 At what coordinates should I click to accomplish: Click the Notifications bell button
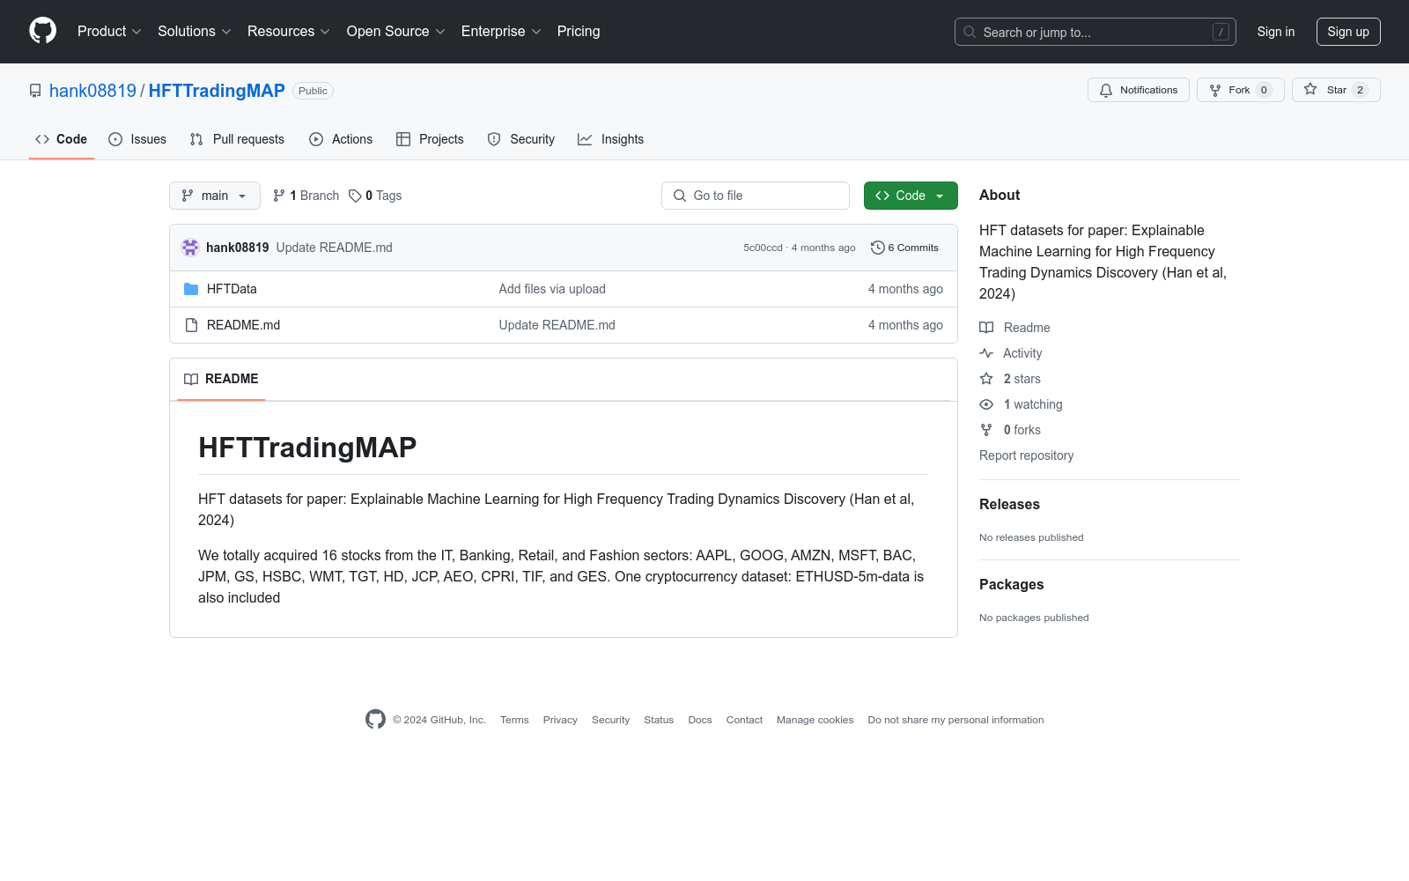coord(1138,90)
